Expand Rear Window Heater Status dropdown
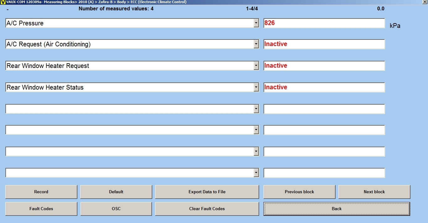The width and height of the screenshot is (428, 223). 256,87
